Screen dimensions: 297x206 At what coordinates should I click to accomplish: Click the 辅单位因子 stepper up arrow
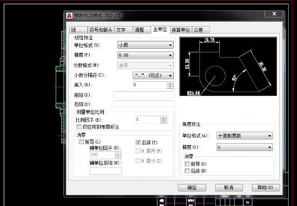click(x=118, y=153)
